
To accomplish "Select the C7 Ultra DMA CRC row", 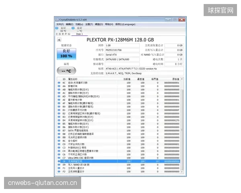I will [x=118, y=158].
